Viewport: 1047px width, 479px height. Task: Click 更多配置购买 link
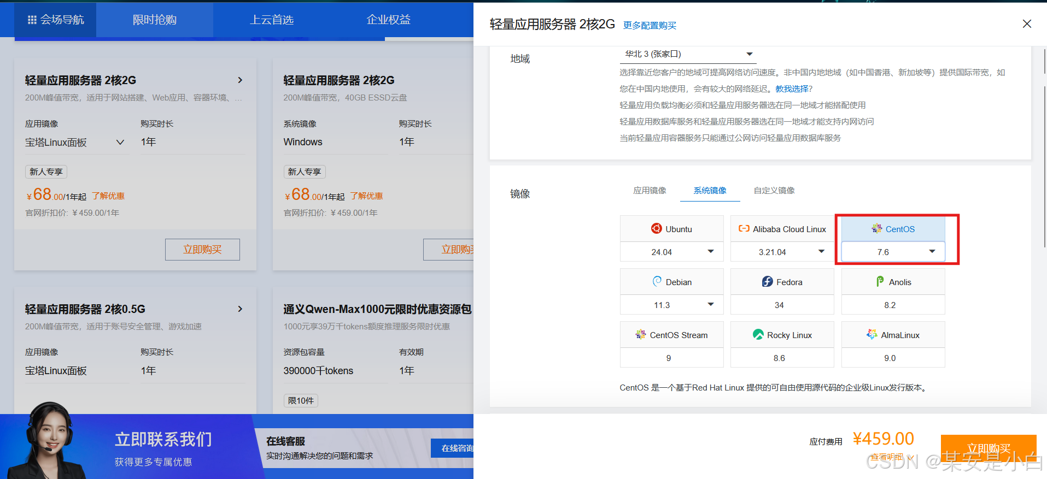[x=650, y=26]
